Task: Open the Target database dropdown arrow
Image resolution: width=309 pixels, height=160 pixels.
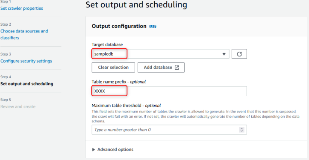Action: [x=224, y=54]
